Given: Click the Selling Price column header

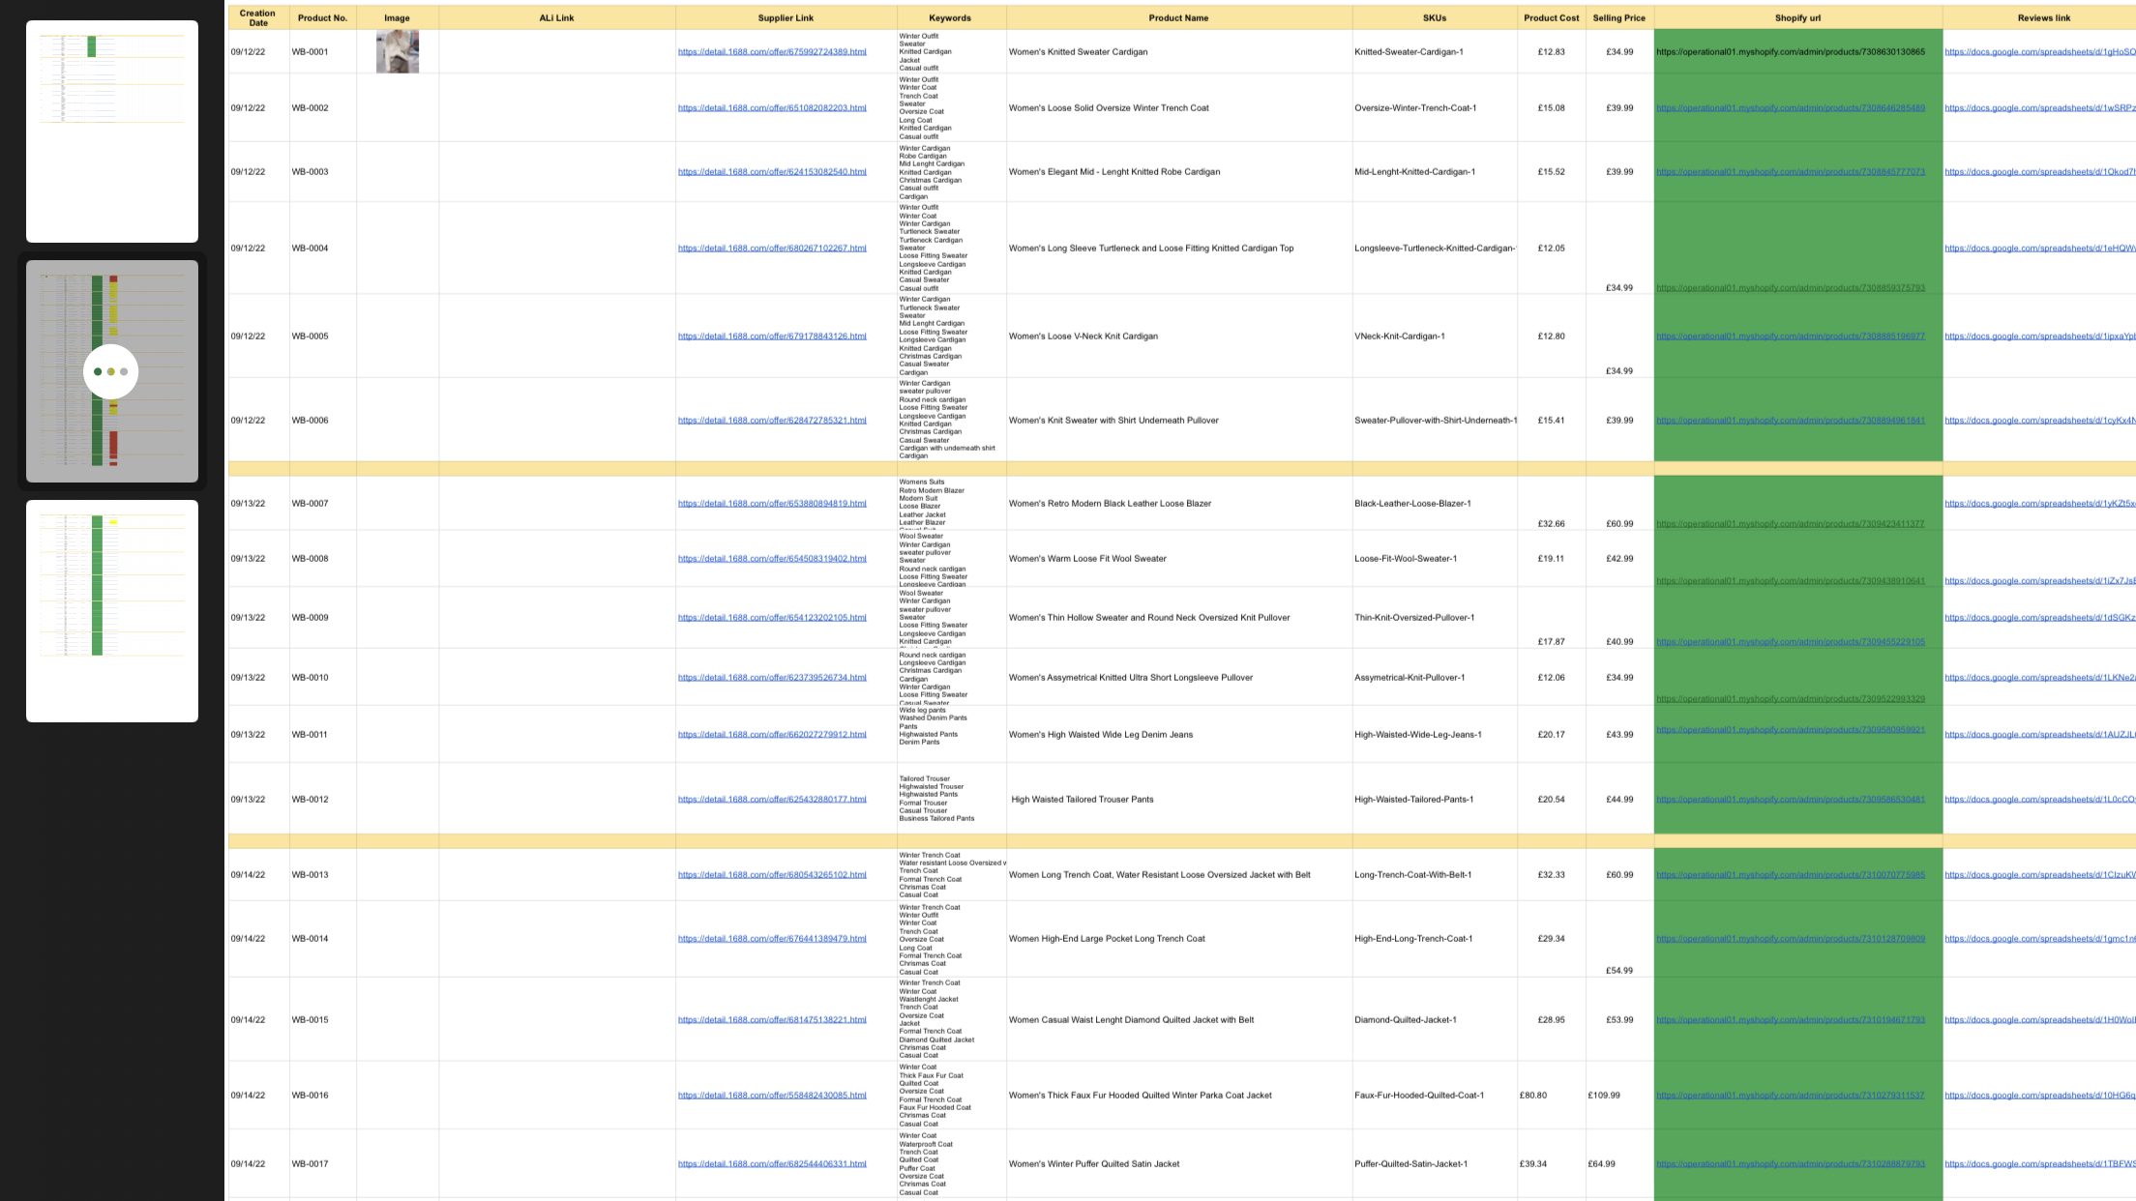Looking at the screenshot, I should coord(1618,17).
